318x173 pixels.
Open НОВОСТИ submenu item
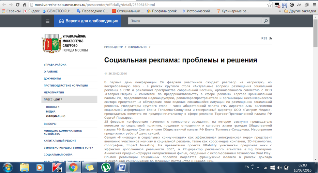pos(53,107)
